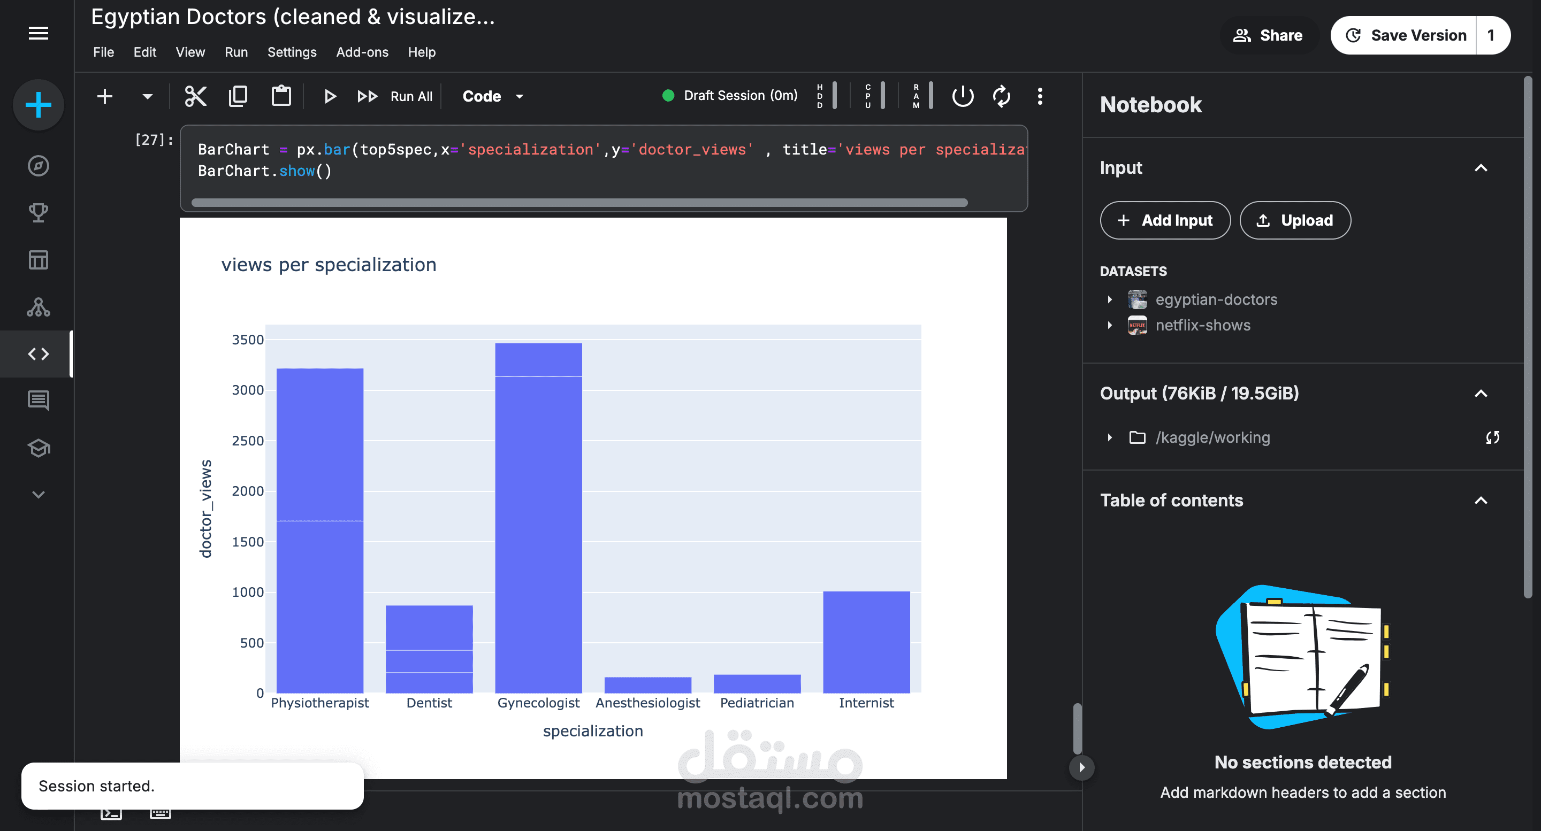The width and height of the screenshot is (1541, 831).
Task: Open the hamburger navigation menu
Action: pyautogui.click(x=39, y=34)
